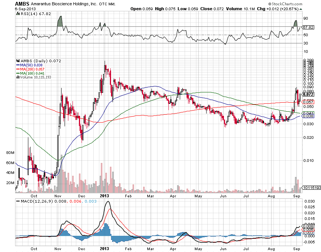Screen dimensions: 321x252
Task: Click Aug on the price panel time axis
Action: pos(271,196)
